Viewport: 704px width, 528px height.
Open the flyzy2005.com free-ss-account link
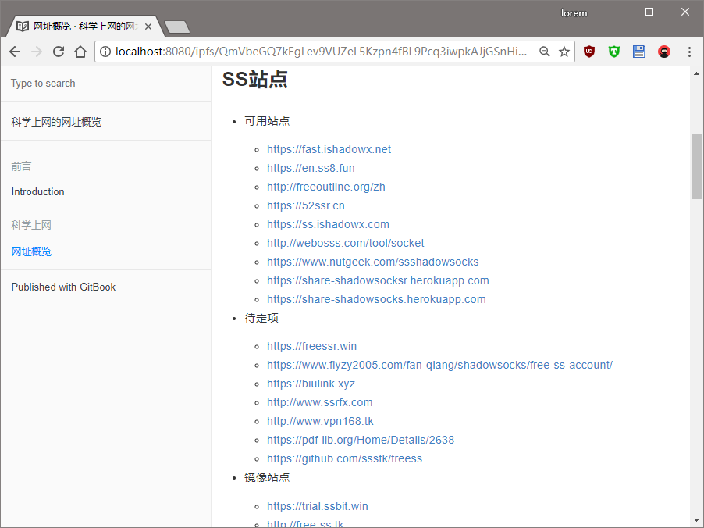(x=439, y=365)
